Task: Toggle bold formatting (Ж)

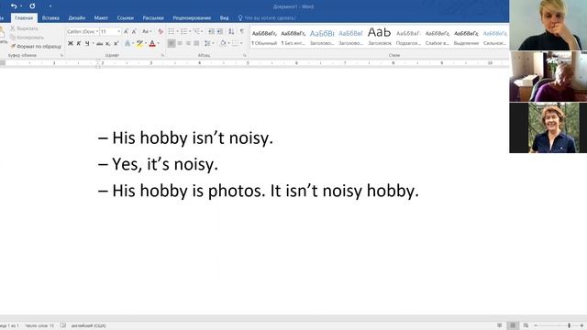Action: [x=71, y=43]
